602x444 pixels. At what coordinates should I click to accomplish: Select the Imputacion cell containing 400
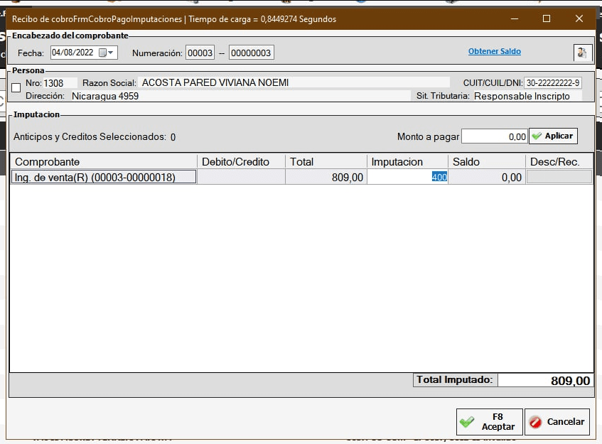407,177
